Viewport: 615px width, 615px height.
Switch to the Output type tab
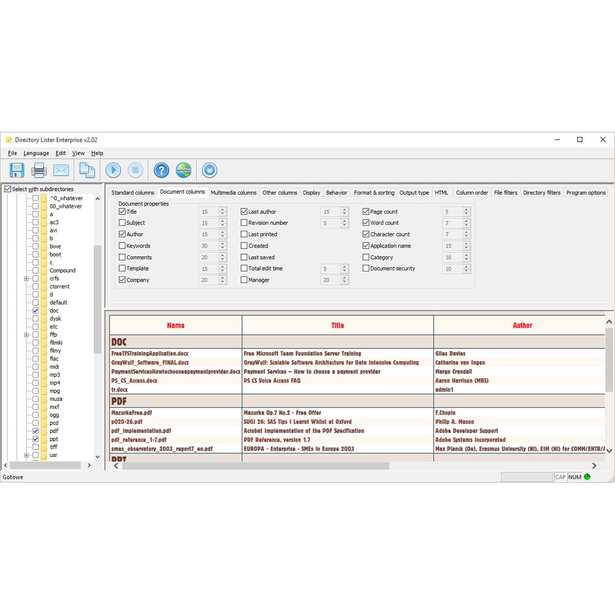pos(414,193)
